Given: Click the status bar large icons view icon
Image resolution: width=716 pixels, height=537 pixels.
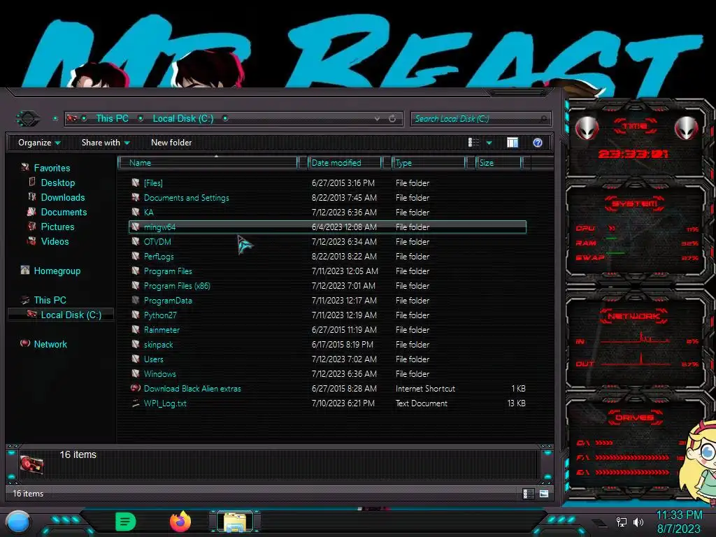Looking at the screenshot, I should click(543, 494).
